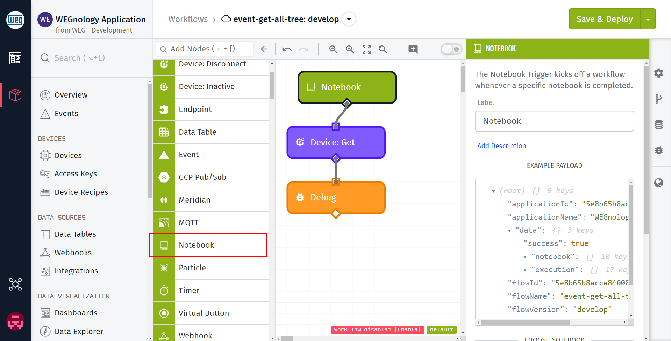Open the dashboards icon in left rail
671x341 pixels.
click(15, 58)
